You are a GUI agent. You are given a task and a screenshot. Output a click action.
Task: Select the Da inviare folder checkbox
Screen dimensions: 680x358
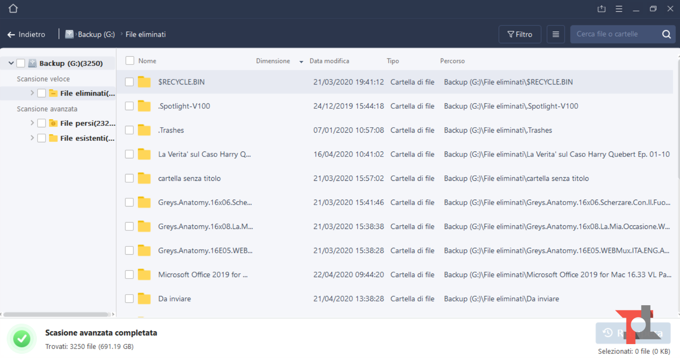(129, 299)
